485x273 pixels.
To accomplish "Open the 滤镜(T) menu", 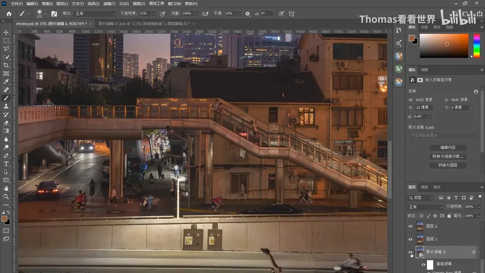I will (x=109, y=4).
